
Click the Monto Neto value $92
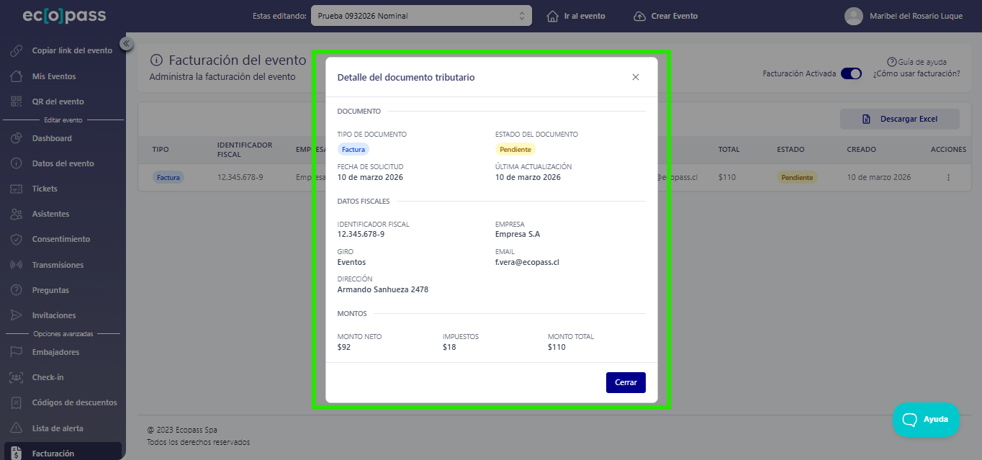(344, 347)
